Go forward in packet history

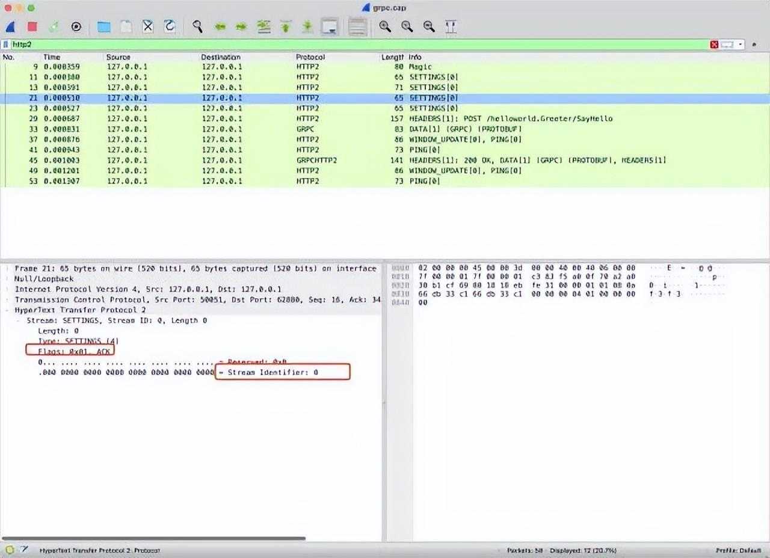click(241, 26)
